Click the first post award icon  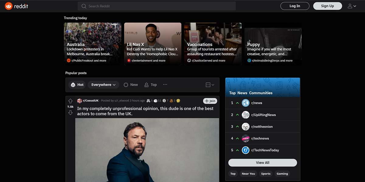[x=148, y=101]
